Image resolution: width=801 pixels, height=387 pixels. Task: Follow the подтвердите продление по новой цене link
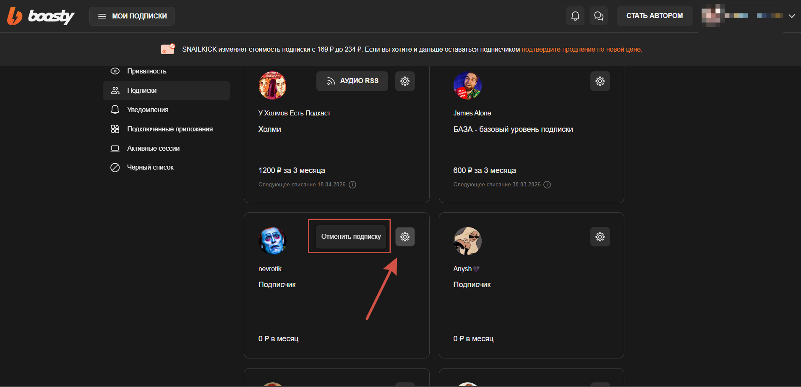[x=582, y=50]
